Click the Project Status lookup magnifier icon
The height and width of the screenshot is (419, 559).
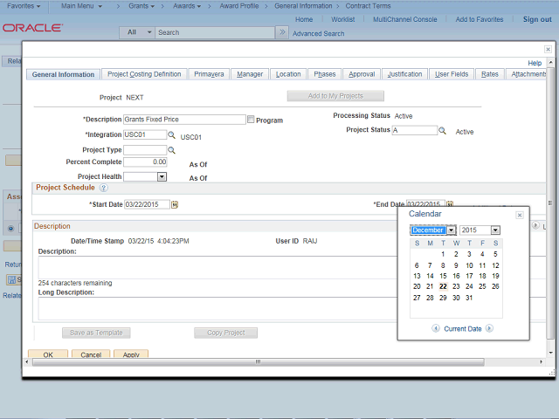coord(443,131)
